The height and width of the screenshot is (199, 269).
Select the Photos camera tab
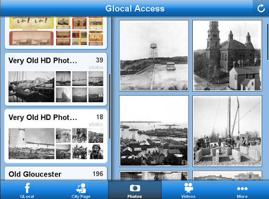134,190
